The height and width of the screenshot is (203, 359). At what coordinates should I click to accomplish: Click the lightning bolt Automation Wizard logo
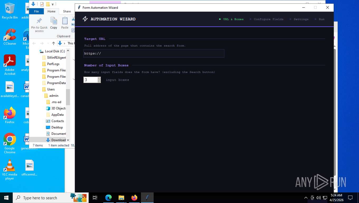coord(85,19)
